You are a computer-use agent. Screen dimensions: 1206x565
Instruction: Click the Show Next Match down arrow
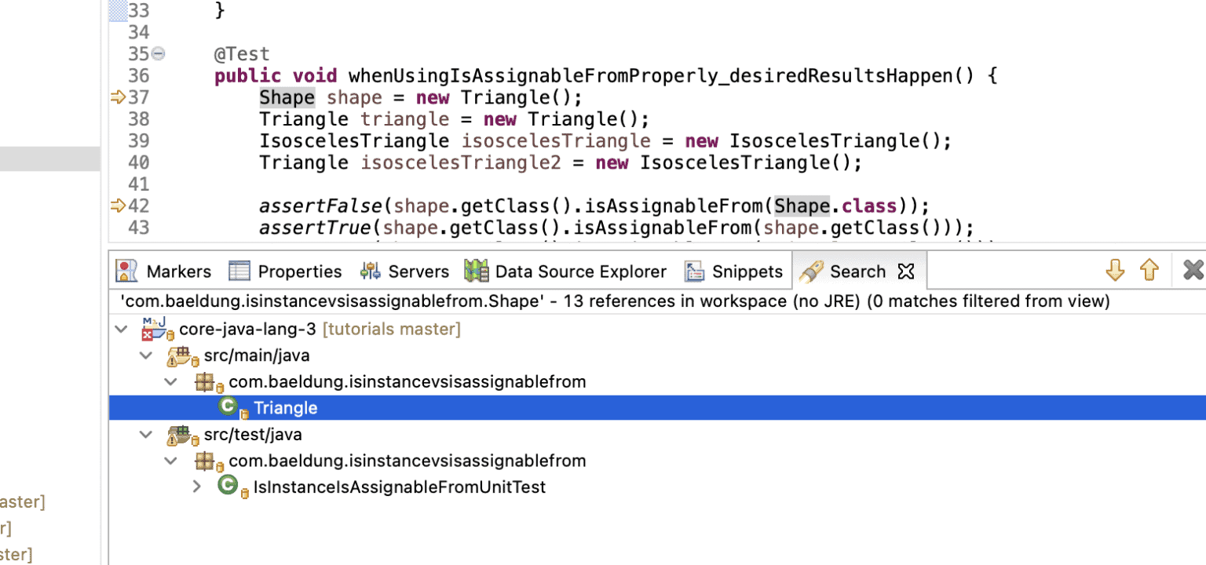(x=1115, y=271)
